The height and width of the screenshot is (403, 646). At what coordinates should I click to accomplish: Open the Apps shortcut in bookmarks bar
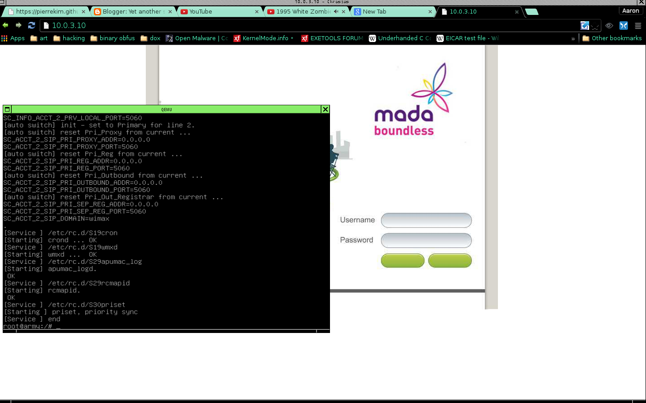(13, 38)
